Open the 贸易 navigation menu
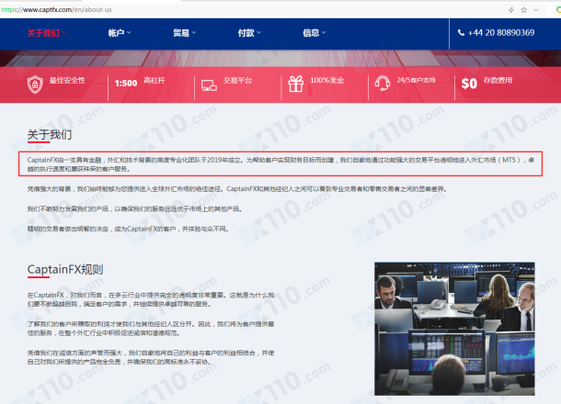561x404 pixels. point(184,33)
